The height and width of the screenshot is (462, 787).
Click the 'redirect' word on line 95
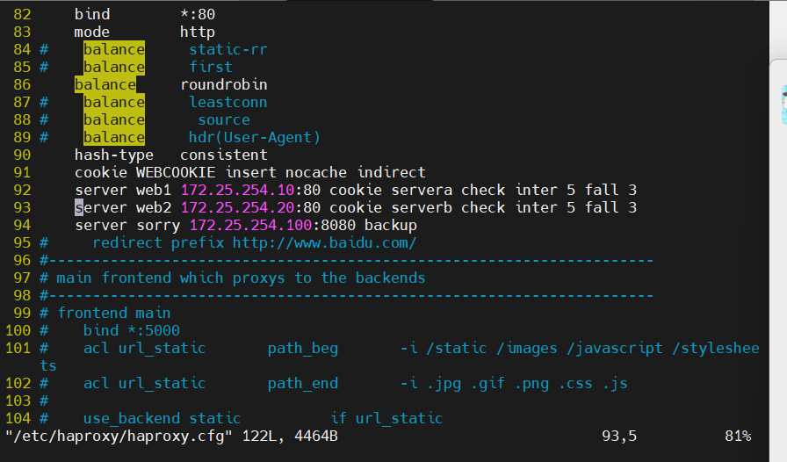[x=127, y=242]
